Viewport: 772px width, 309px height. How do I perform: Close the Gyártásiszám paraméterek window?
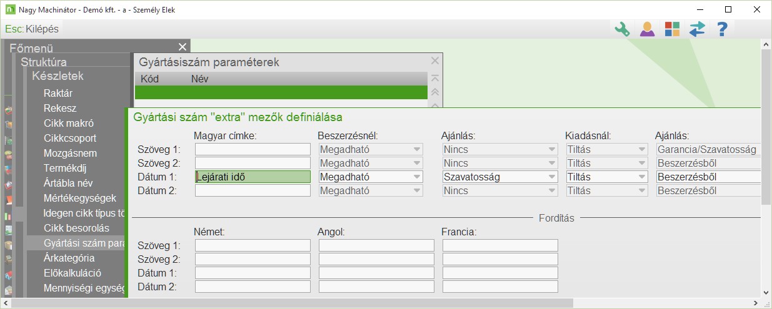click(x=435, y=61)
